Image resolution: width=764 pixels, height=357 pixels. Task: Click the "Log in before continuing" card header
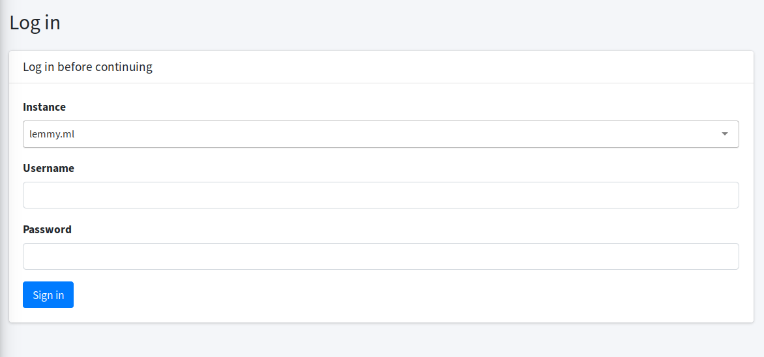point(381,66)
